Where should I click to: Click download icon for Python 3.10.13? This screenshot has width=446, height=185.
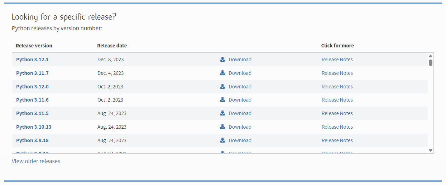222,127
